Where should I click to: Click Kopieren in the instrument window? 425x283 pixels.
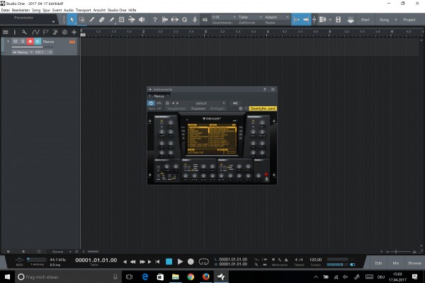pyautogui.click(x=198, y=108)
